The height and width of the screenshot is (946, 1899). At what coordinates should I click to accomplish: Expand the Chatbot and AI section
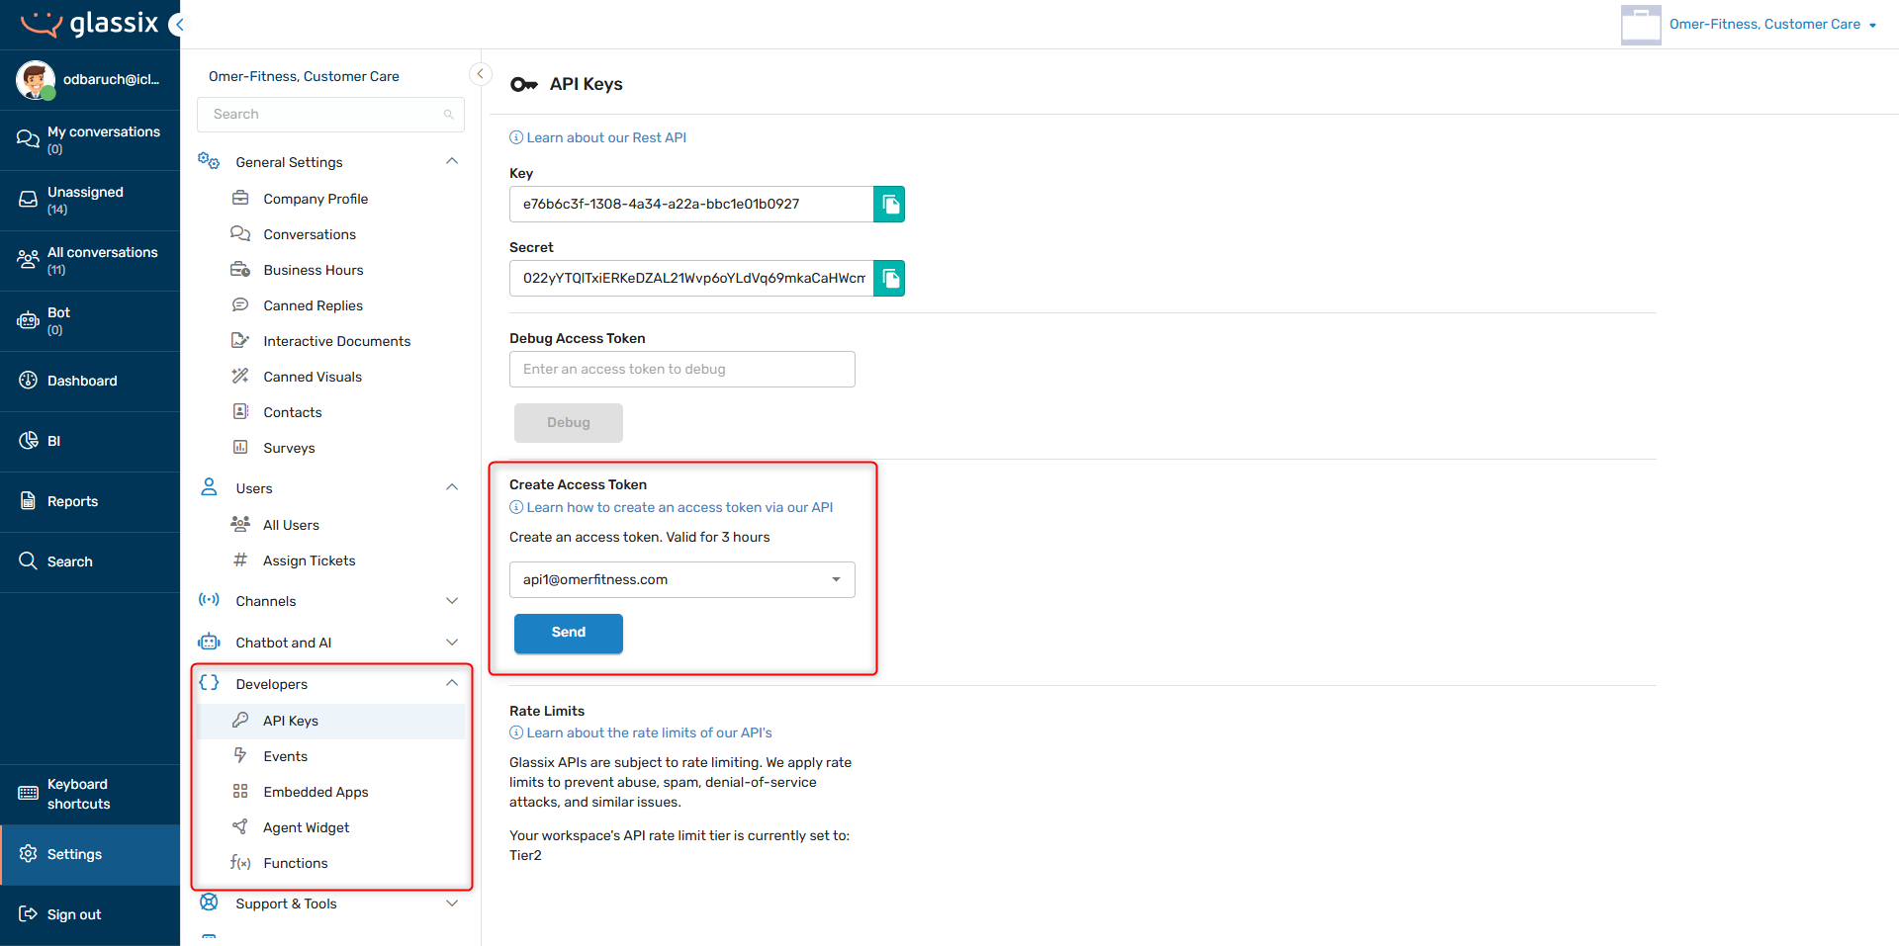[x=452, y=643]
